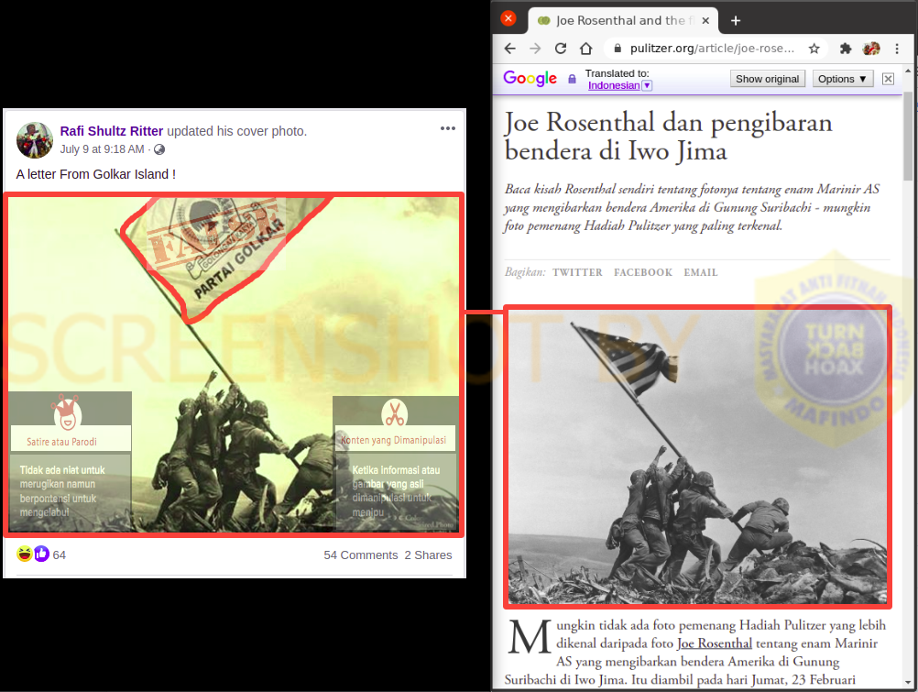Go to browser home page
The height and width of the screenshot is (692, 918).
tap(585, 49)
